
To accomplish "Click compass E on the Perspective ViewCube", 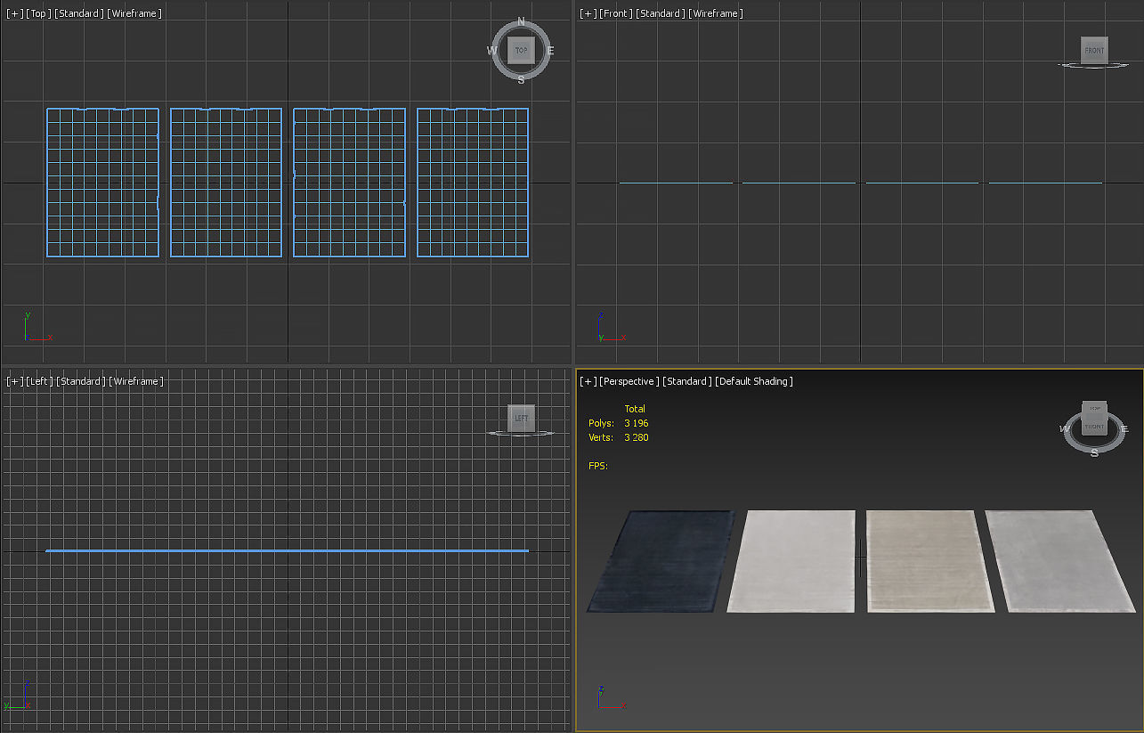I will point(1124,428).
